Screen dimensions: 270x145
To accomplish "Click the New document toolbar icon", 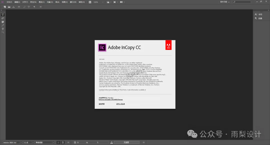I will coord(5,7).
